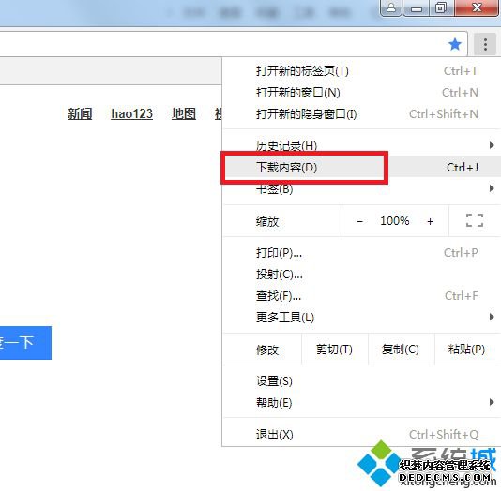
Task: Expand the 历史记录(H) submenu
Action: point(361,145)
